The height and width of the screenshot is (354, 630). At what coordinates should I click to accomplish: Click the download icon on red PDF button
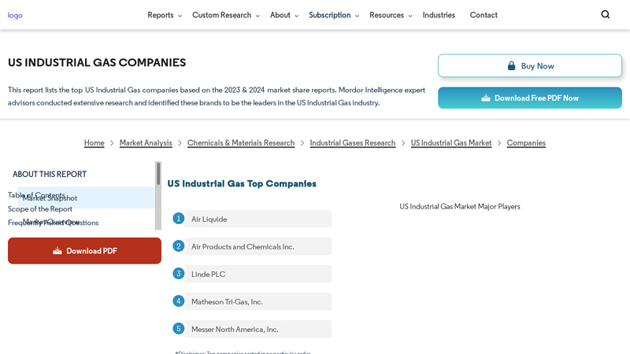(57, 251)
